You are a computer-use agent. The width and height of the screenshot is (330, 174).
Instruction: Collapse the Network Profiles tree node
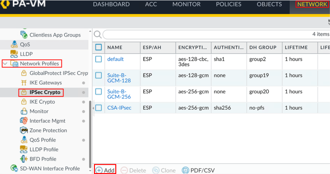pyautogui.click(x=5, y=63)
